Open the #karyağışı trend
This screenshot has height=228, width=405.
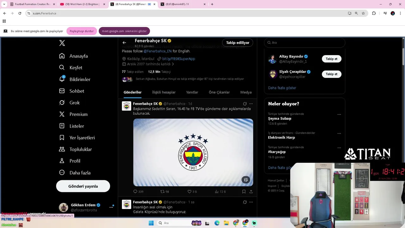pos(277,152)
